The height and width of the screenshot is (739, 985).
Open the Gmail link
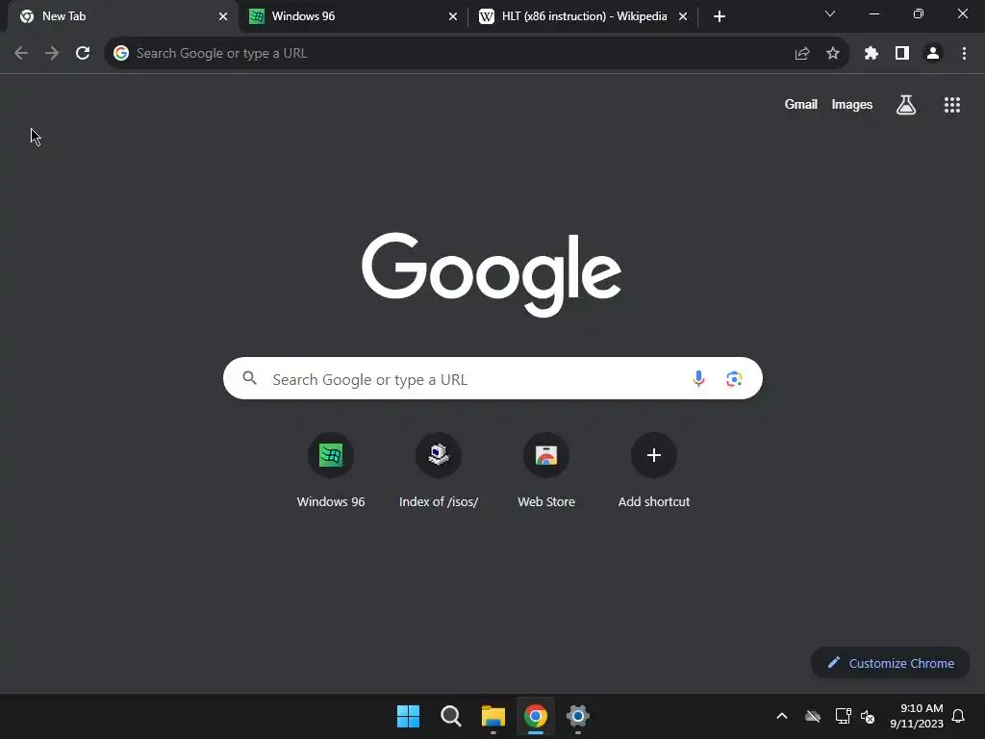click(x=801, y=105)
